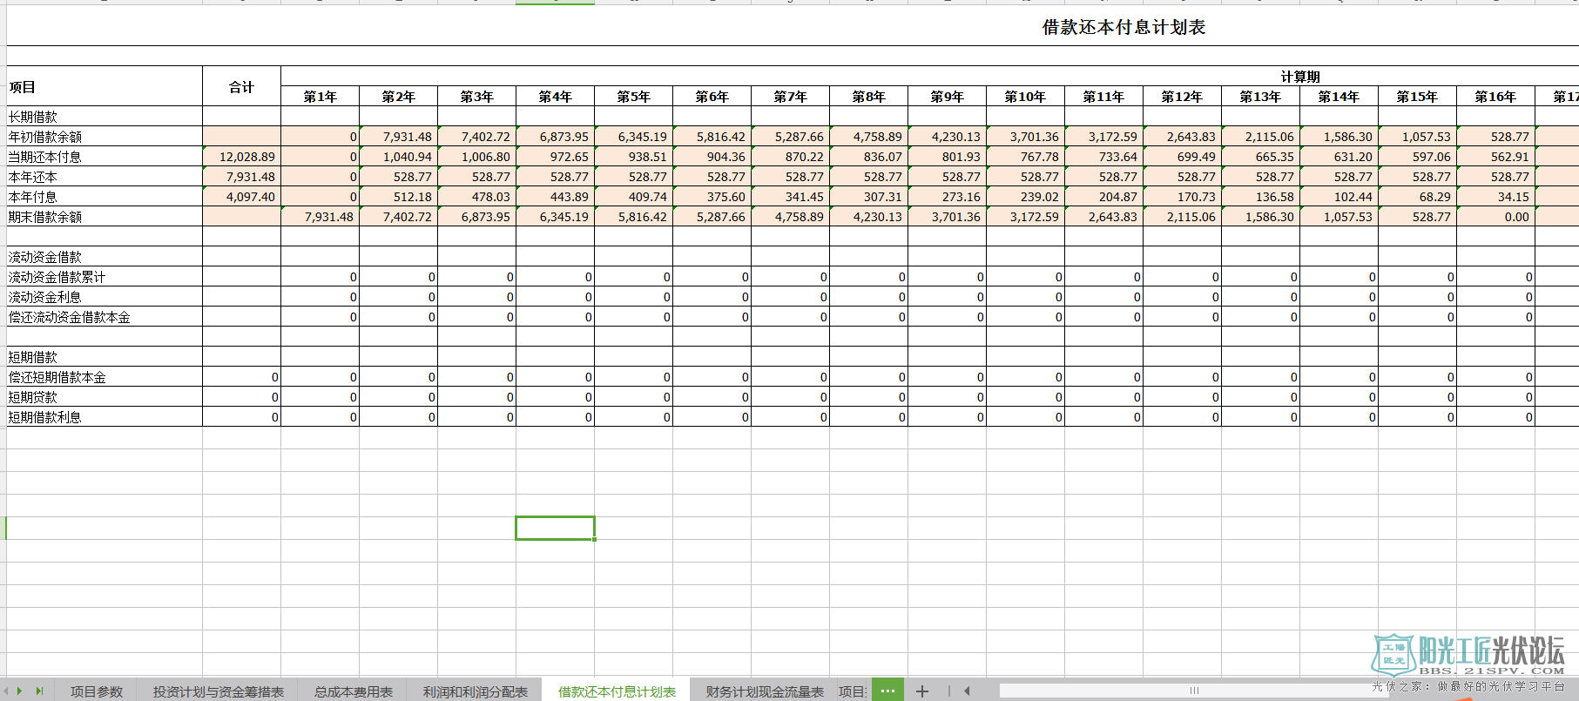Open the 财务计划现金流量表 sheet tab
This screenshot has width=1579, height=701.
[x=765, y=691]
